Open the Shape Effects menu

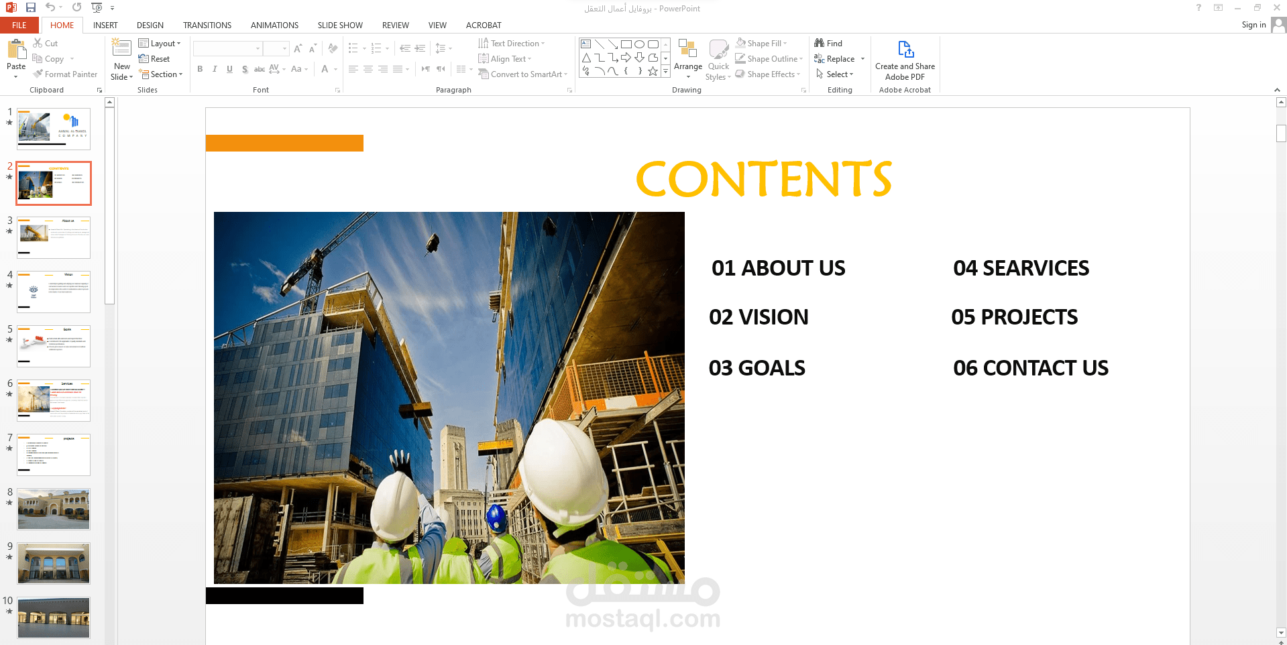pyautogui.click(x=767, y=74)
